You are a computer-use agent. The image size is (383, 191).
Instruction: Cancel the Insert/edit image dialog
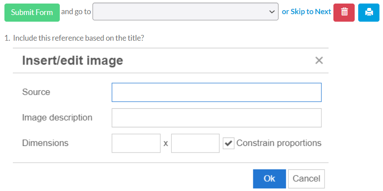(306, 179)
